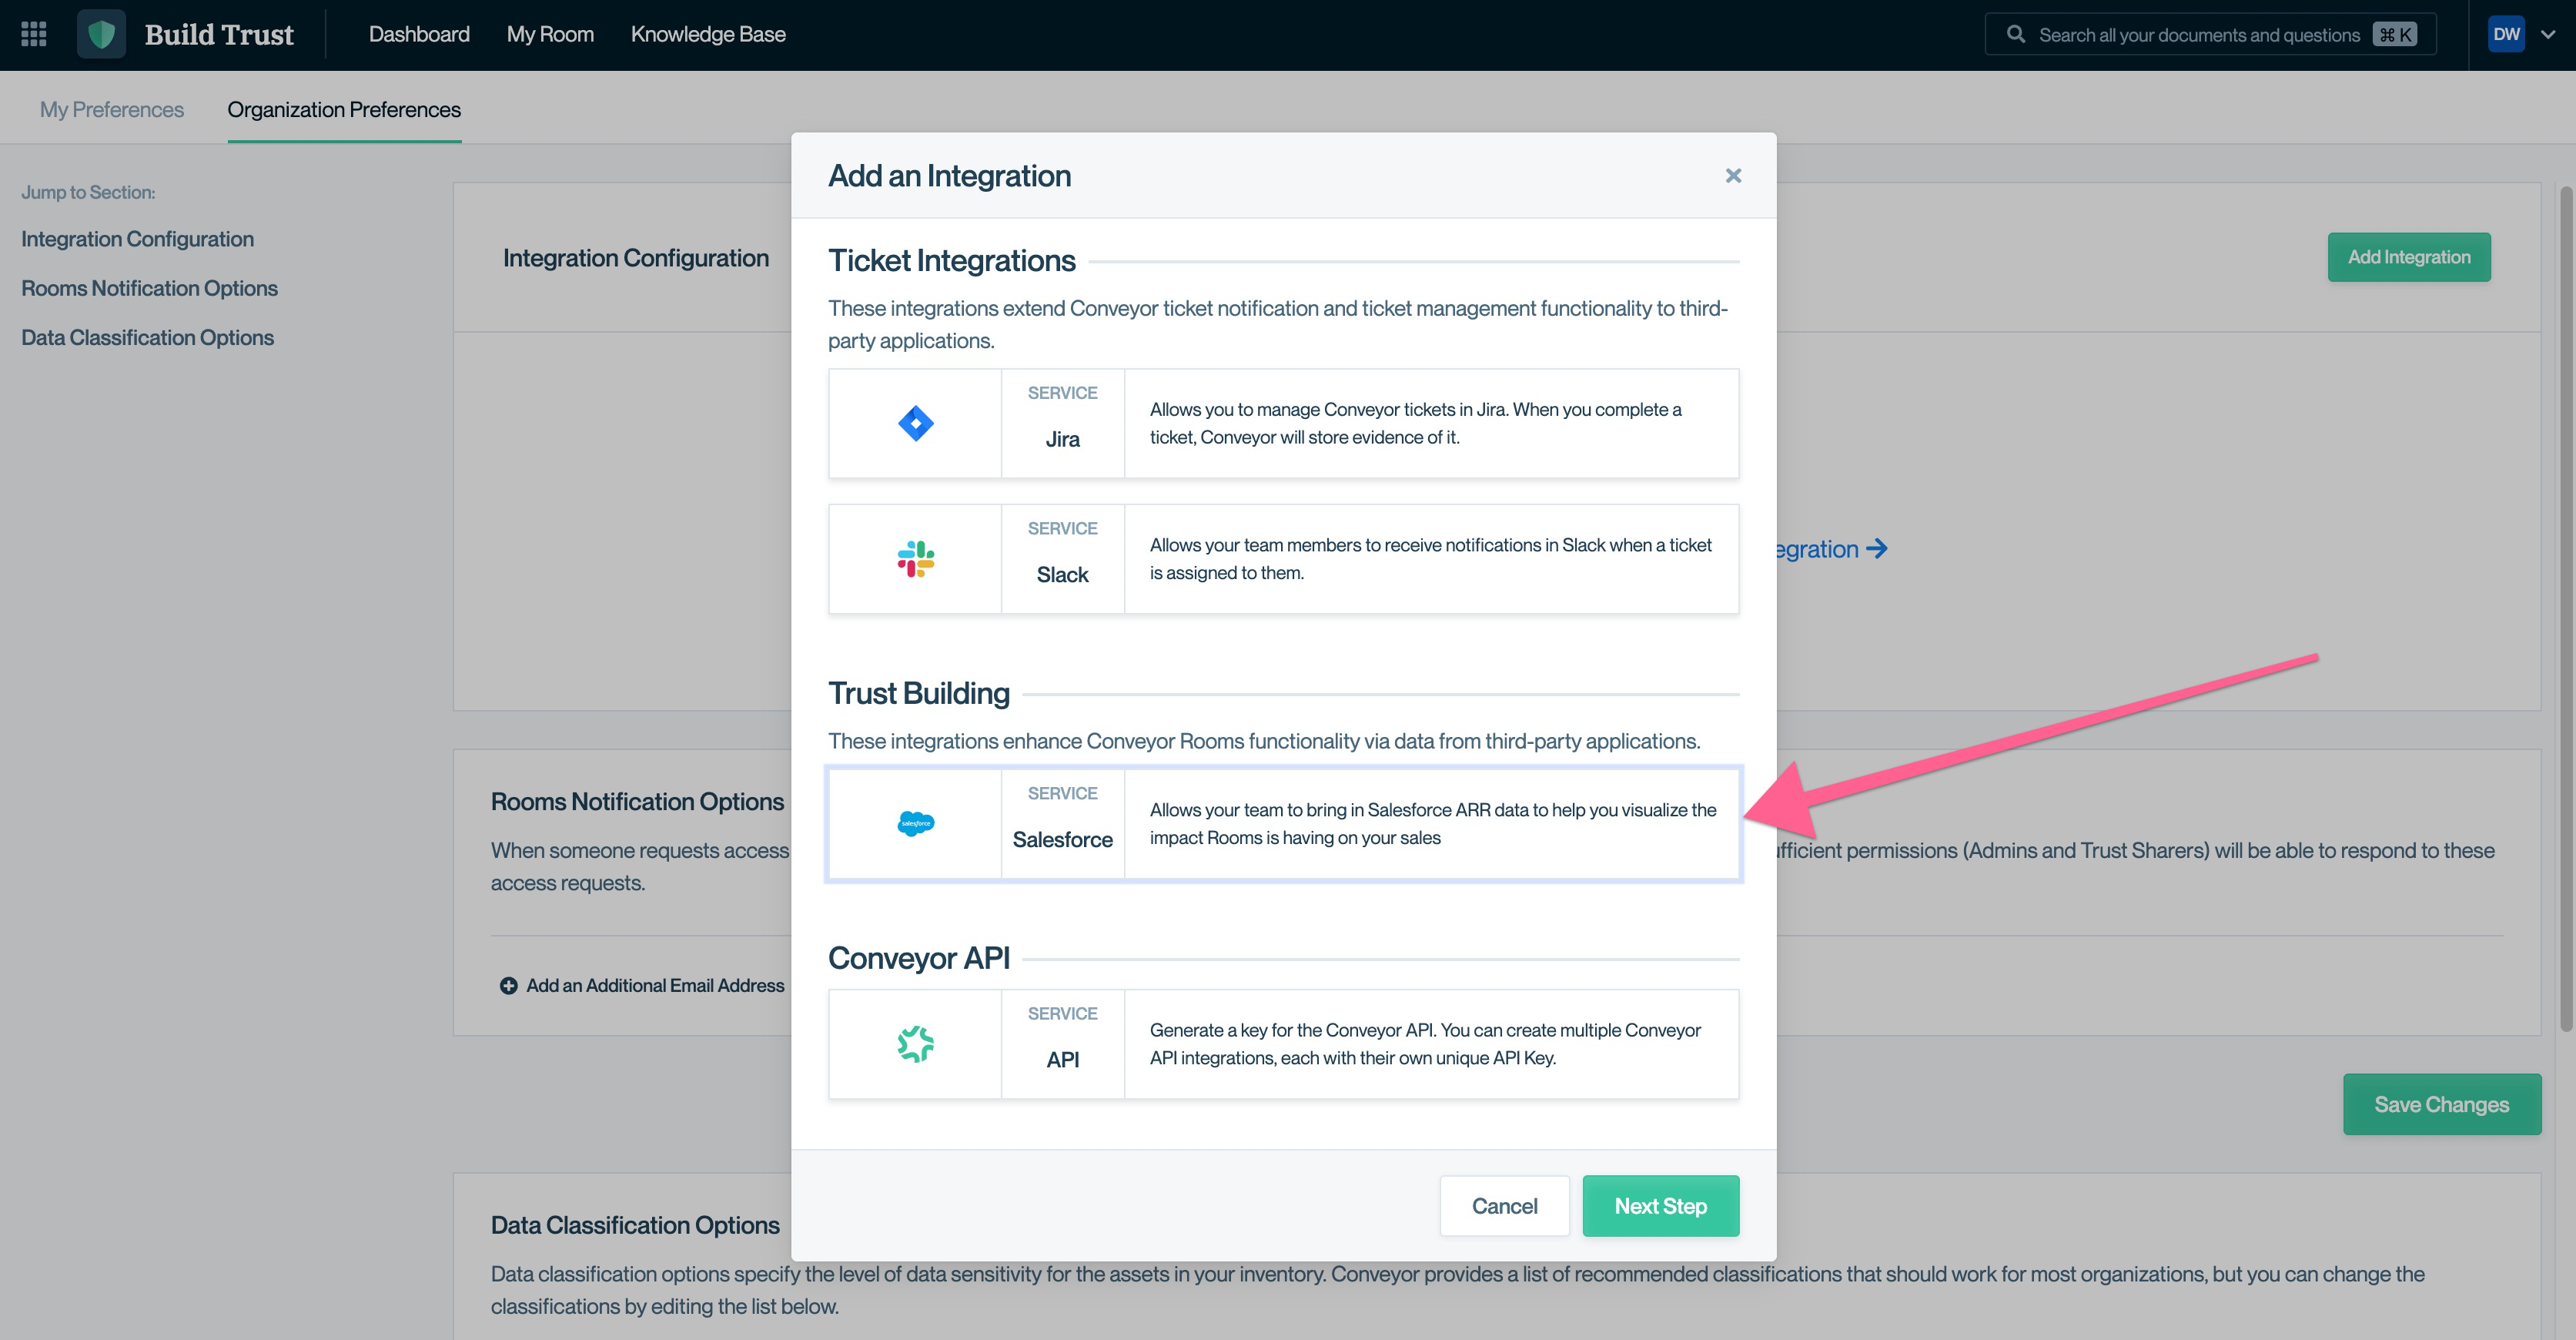
Task: Switch to the My Preferences tab
Action: click(x=112, y=109)
